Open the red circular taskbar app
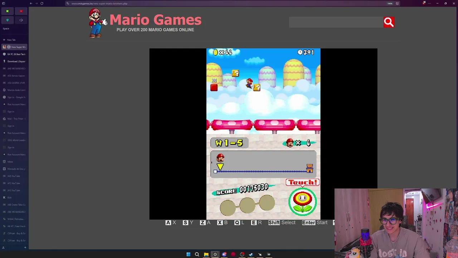Viewport: 458px width, 258px height. 233,254
